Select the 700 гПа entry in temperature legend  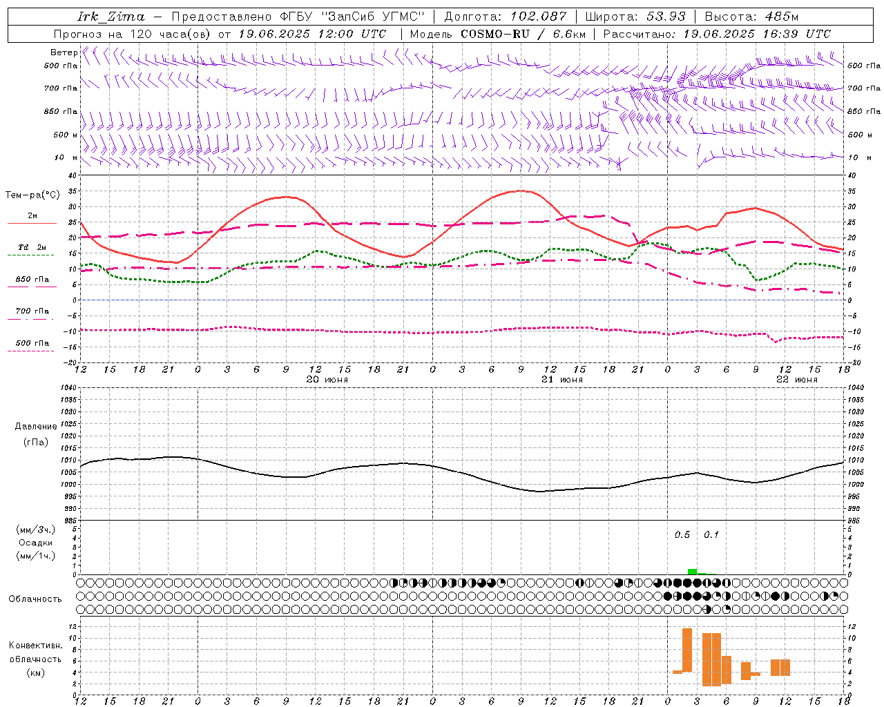(x=32, y=311)
